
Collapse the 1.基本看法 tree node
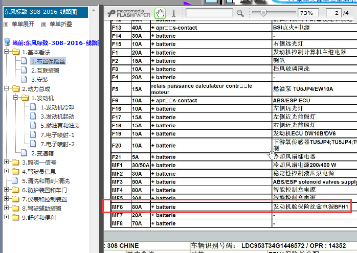pyautogui.click(x=6, y=52)
